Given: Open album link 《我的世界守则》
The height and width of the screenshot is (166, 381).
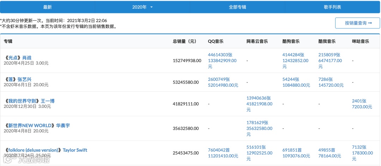Looking at the screenshot, I should click(22, 101).
